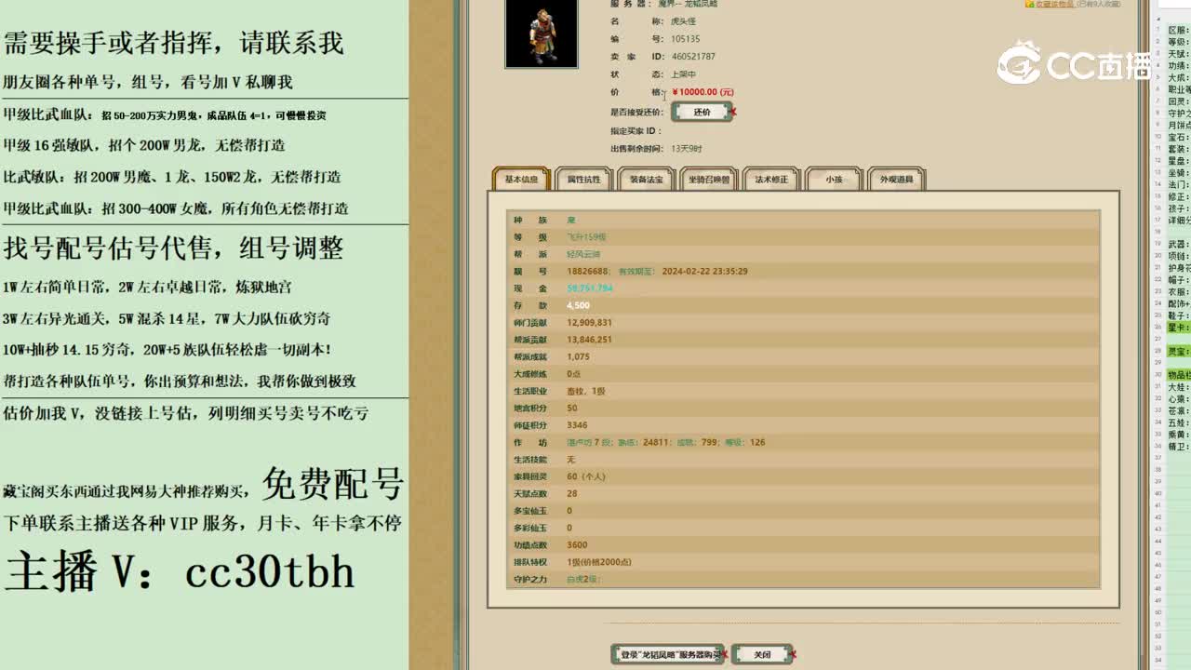1191x670 pixels.
Task: Click the deposit value 4,500
Action: (578, 305)
